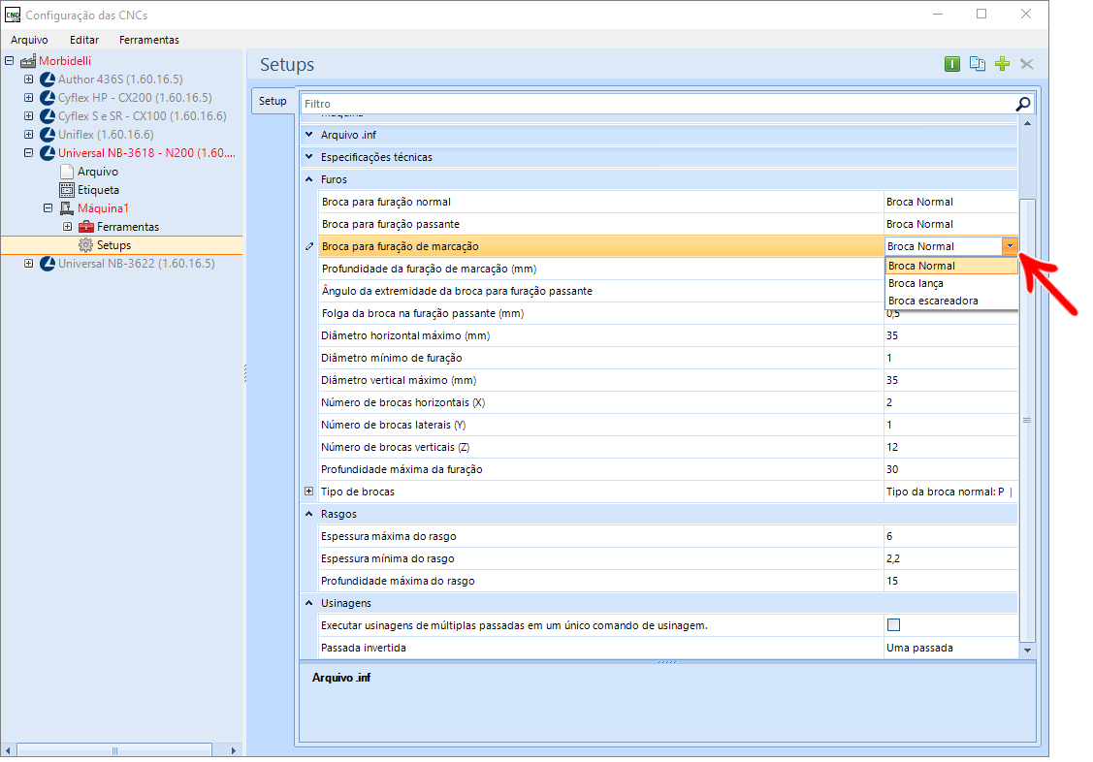1093x762 pixels.
Task: Select the Etiqueta tree item
Action: point(98,190)
